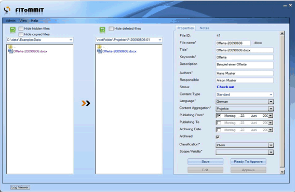295x192 pixels.
Task: Click the Save button
Action: coord(205,161)
